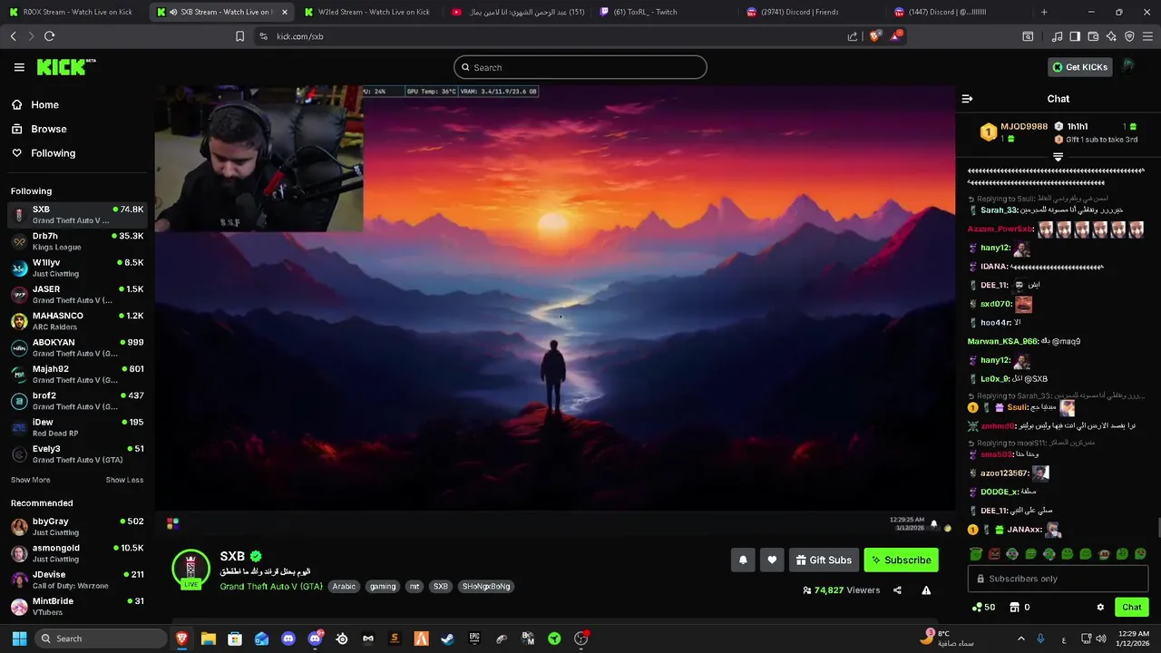Go back in browser history
The height and width of the screenshot is (653, 1161).
[13, 36]
